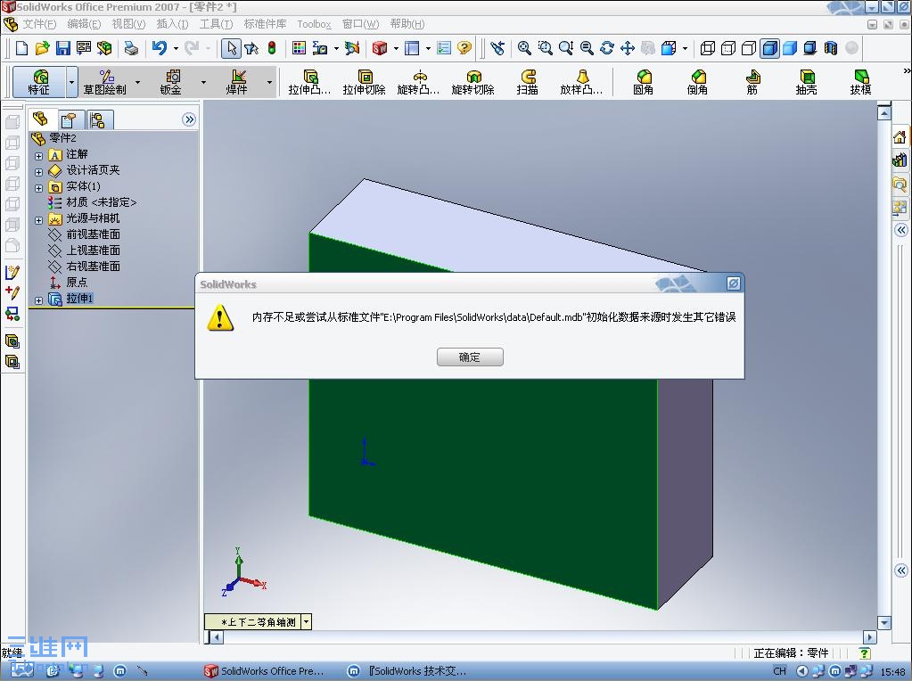The height and width of the screenshot is (681, 912).
Task: Select the Fillet (圆角) feature icon
Action: pos(644,82)
